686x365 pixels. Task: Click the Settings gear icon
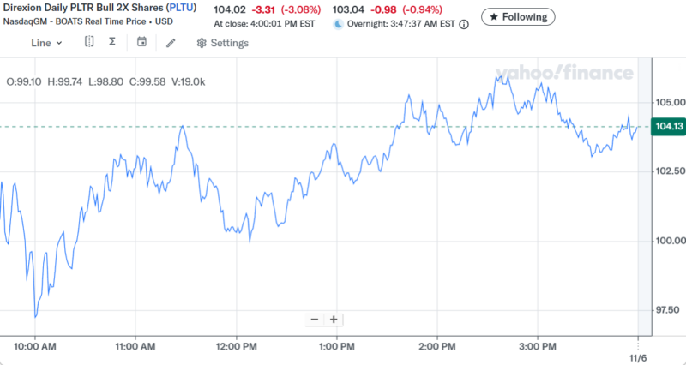click(x=201, y=43)
